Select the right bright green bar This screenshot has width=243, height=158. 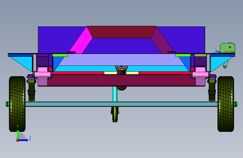click(183, 55)
